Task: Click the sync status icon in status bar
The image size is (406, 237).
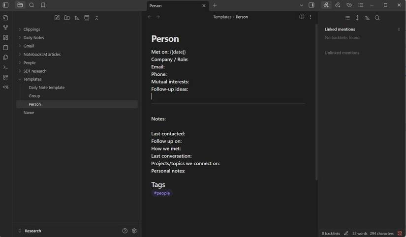Action: [x=400, y=234]
